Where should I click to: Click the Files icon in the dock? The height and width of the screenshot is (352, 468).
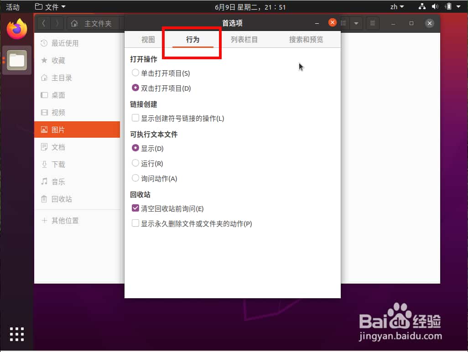[x=16, y=60]
